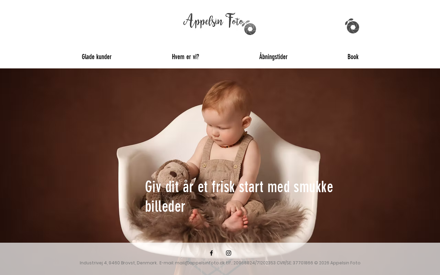The width and height of the screenshot is (440, 275).
Task: Click the CVR/SE number 37701866
Action: 303,263
